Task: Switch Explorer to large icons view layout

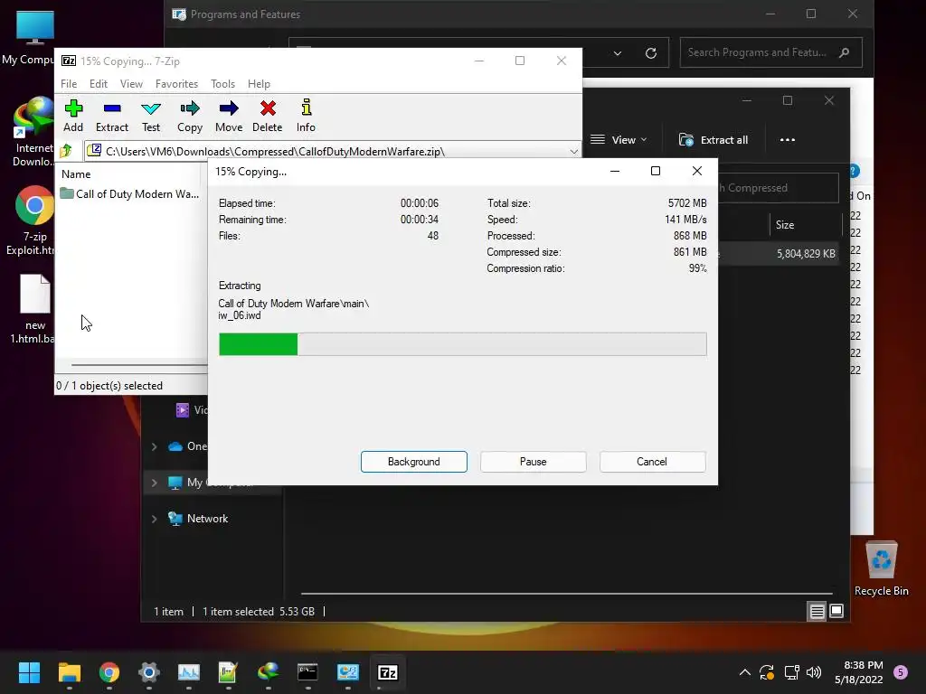Action: pos(836,612)
